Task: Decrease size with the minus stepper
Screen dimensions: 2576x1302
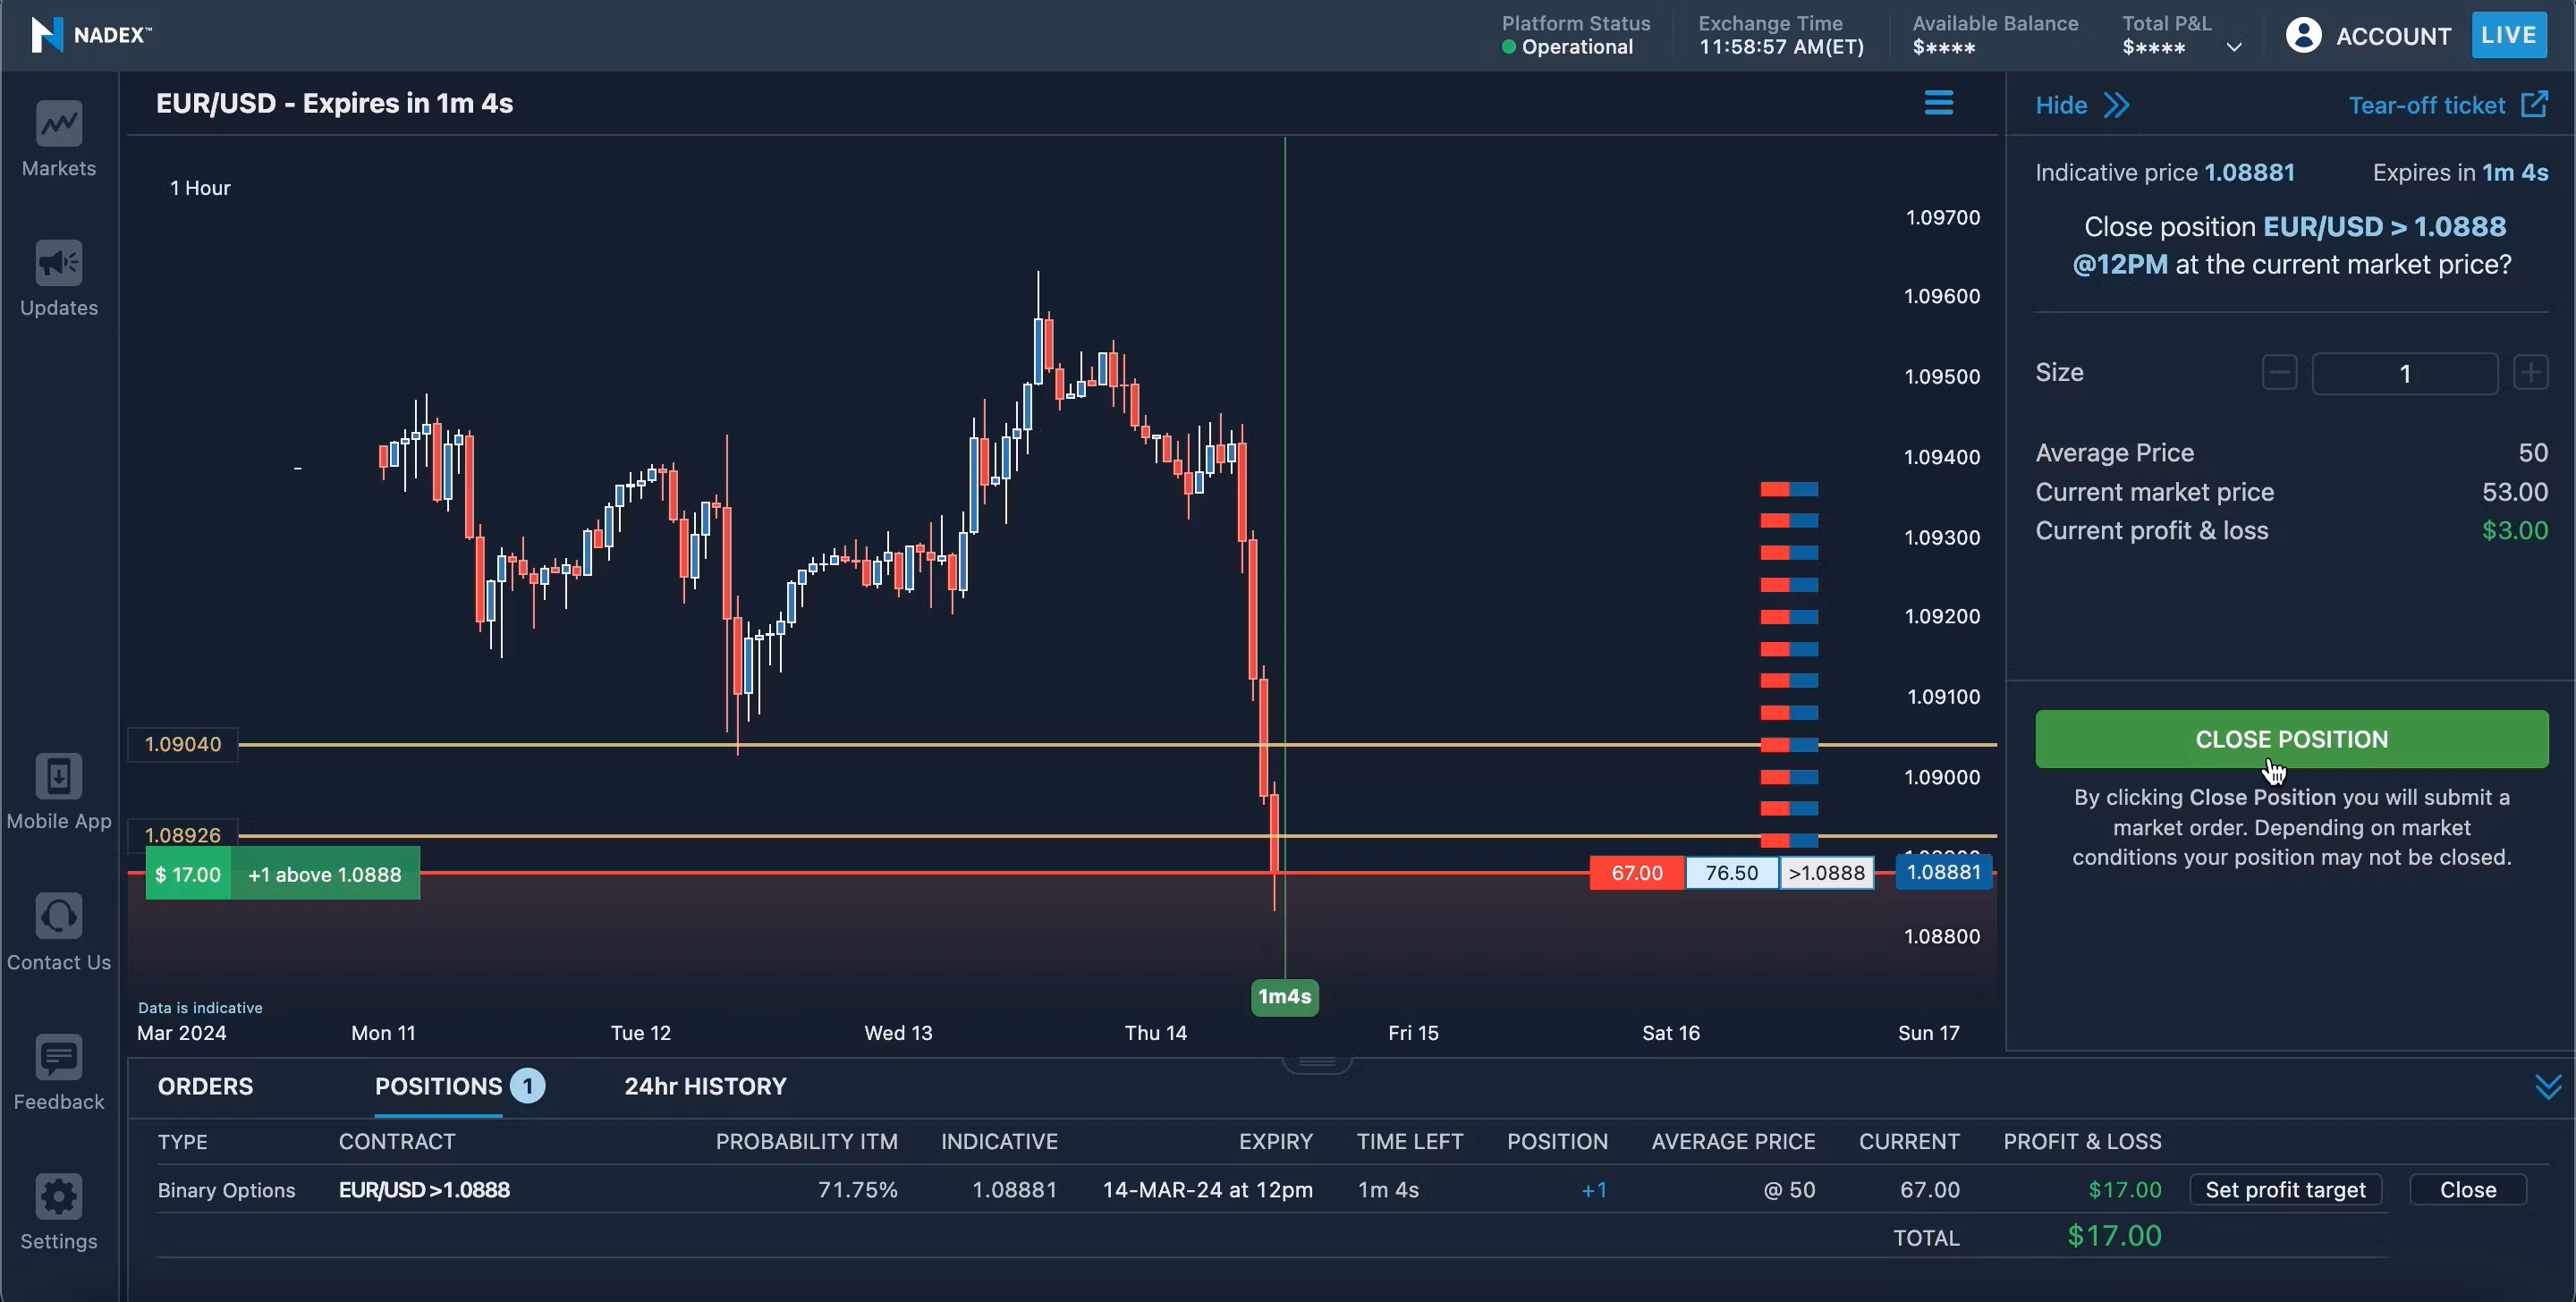Action: pos(2279,373)
